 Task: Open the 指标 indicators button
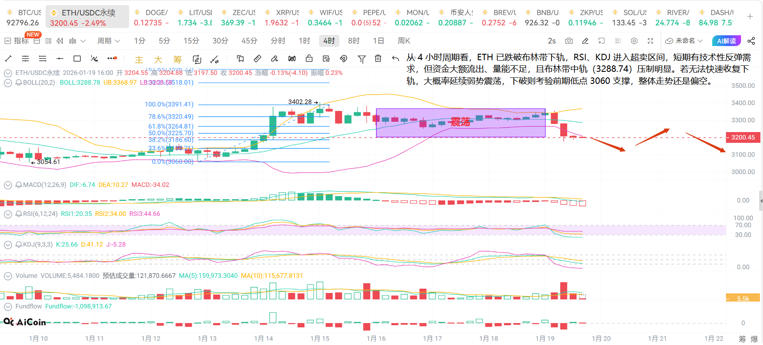17,41
